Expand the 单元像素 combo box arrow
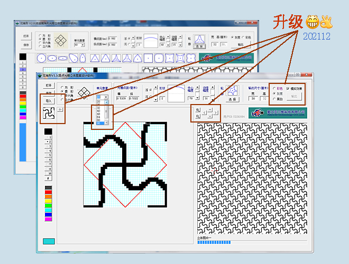 (106, 98)
